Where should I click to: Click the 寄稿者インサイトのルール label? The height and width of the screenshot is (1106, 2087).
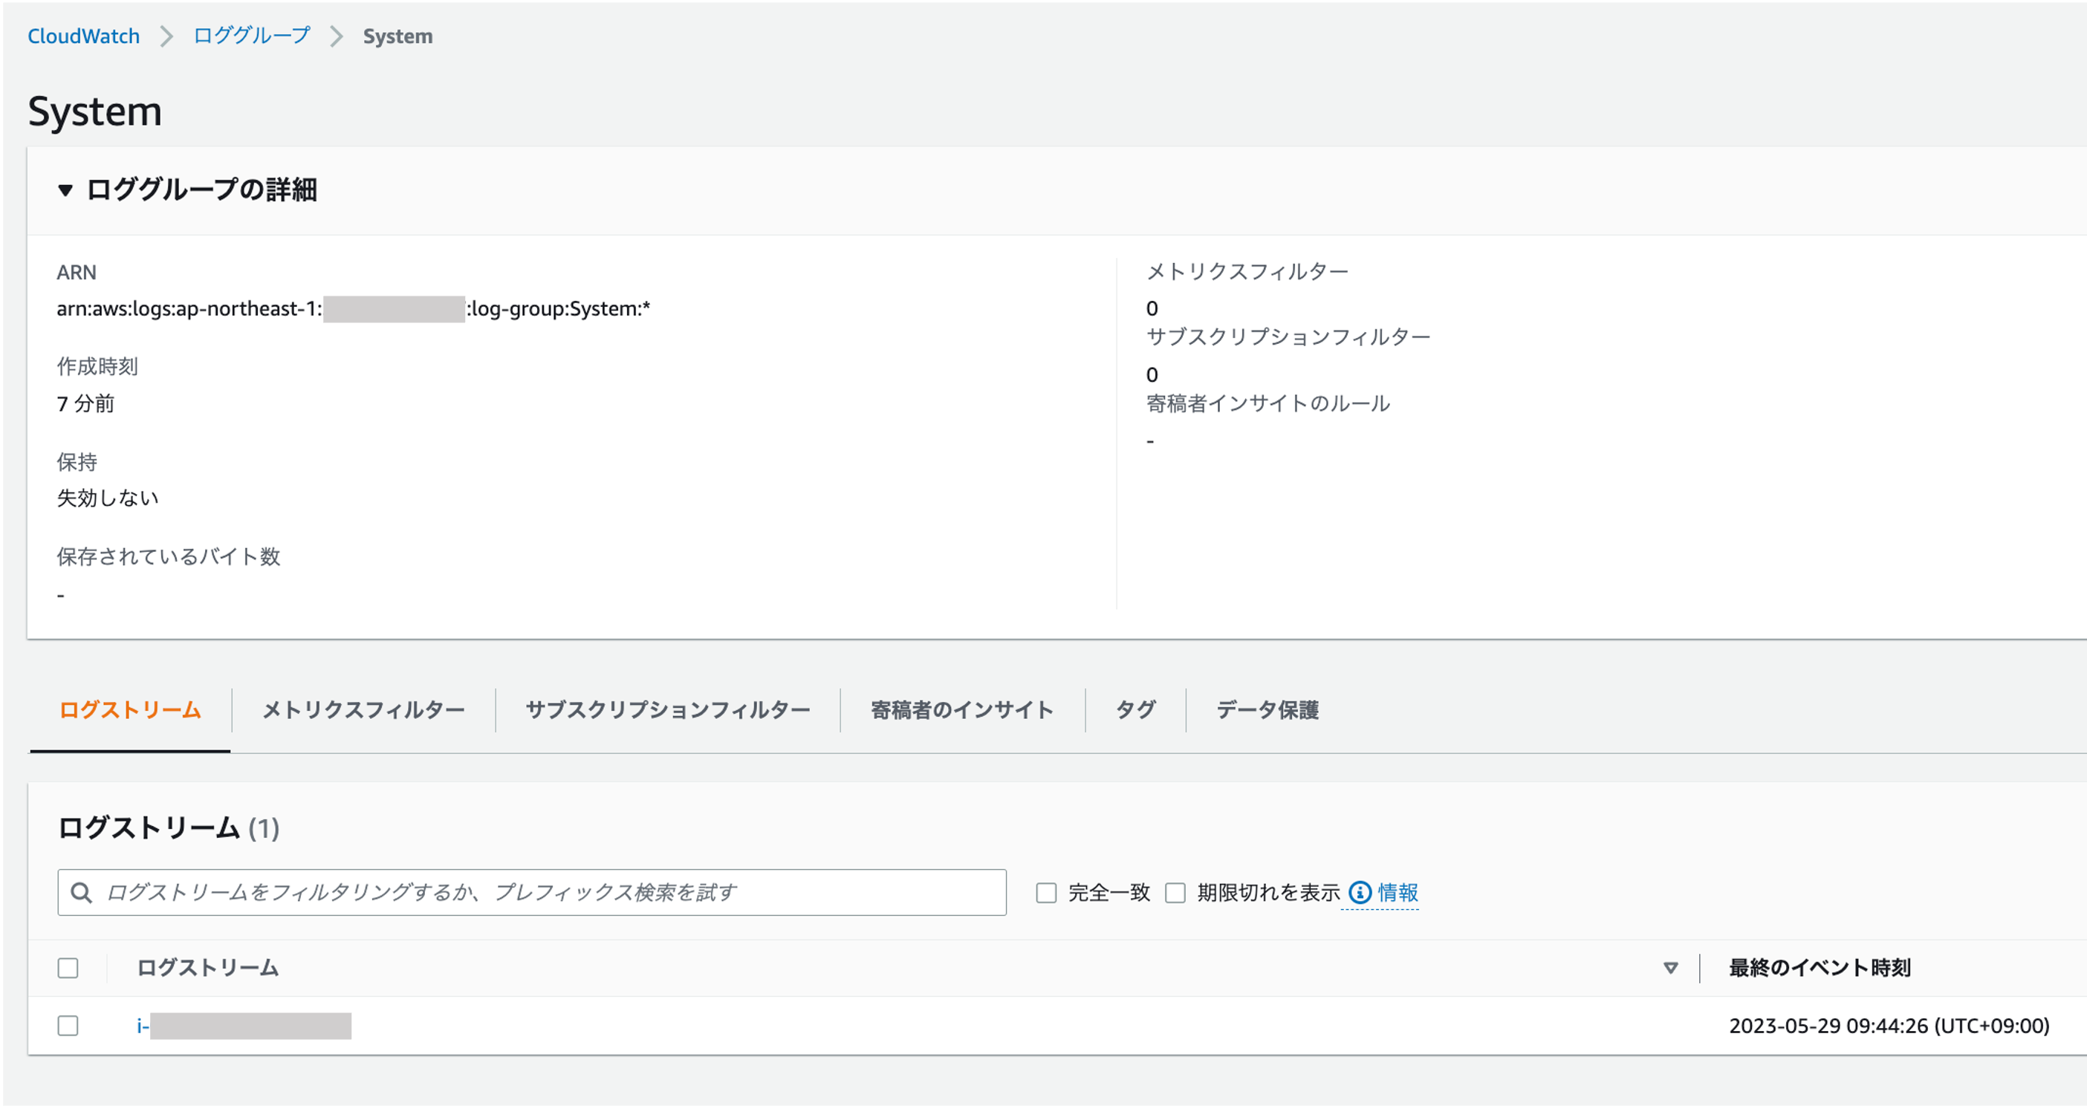point(1268,403)
